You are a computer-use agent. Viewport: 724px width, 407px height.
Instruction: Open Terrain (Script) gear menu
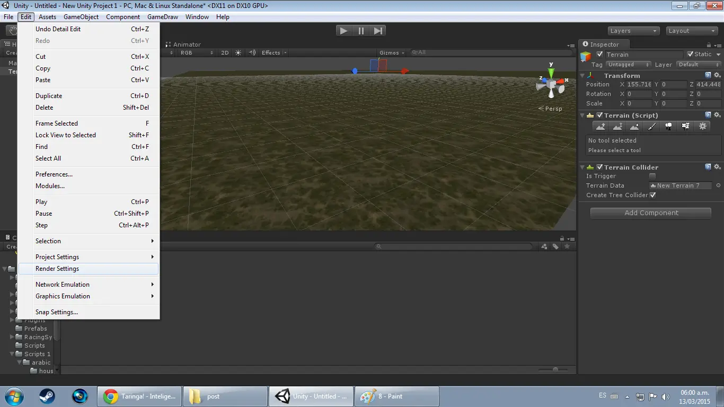coord(717,115)
